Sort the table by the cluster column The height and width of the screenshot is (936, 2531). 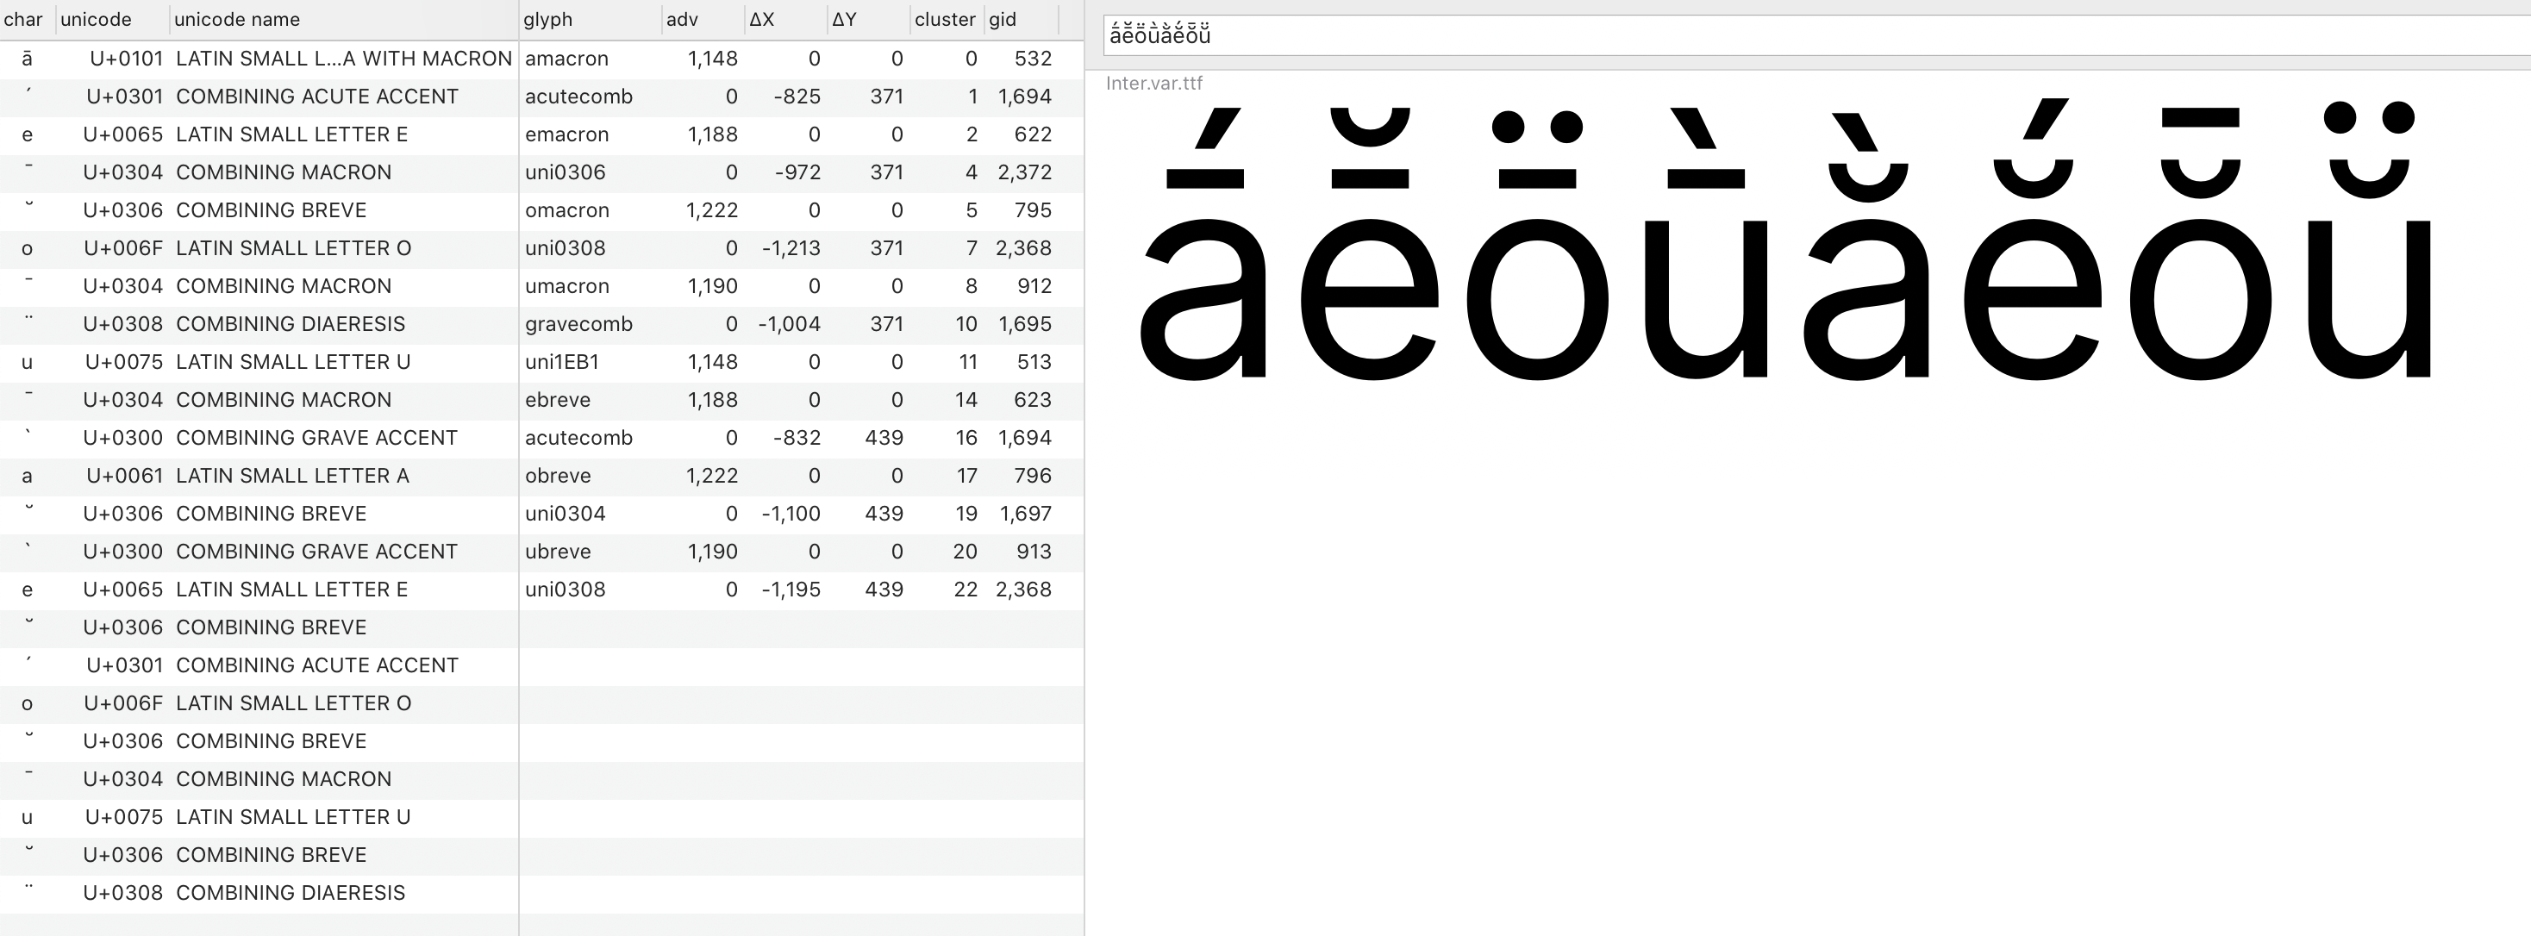coord(944,19)
